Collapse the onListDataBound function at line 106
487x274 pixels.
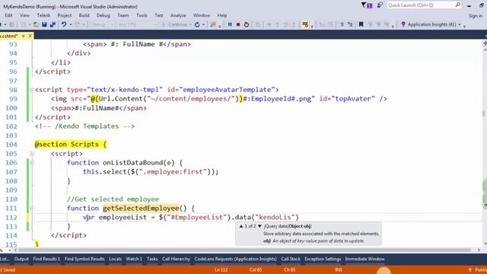(x=32, y=163)
